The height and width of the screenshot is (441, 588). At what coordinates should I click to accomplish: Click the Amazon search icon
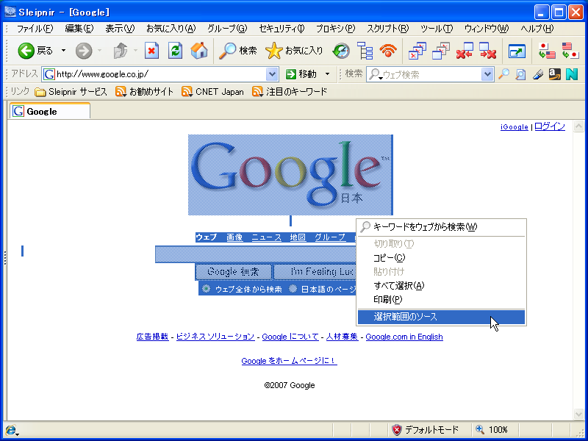(555, 74)
